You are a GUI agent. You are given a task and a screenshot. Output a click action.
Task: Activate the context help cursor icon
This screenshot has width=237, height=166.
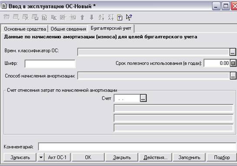click(129, 17)
